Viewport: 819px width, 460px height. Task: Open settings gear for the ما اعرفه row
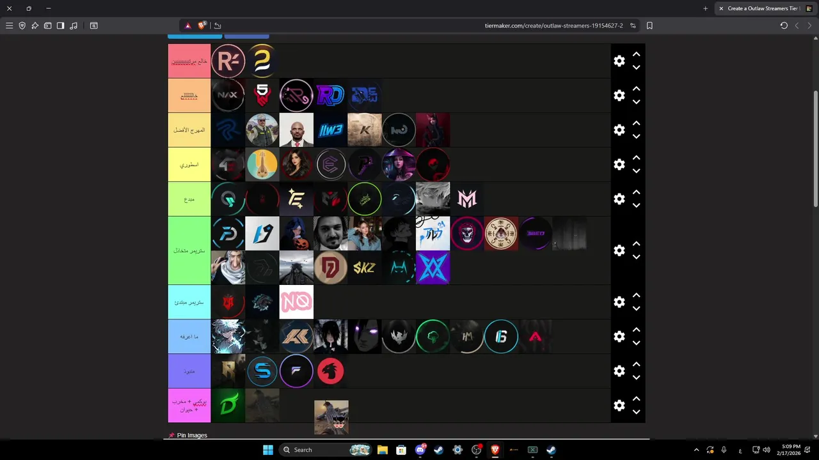619,336
